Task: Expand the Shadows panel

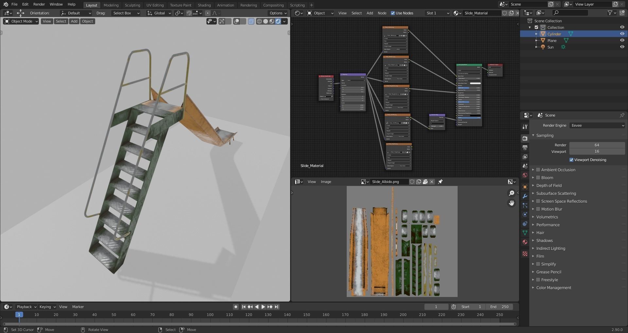Action: click(x=544, y=240)
